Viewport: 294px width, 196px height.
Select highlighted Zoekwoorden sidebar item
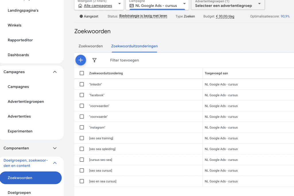[x=31, y=178]
